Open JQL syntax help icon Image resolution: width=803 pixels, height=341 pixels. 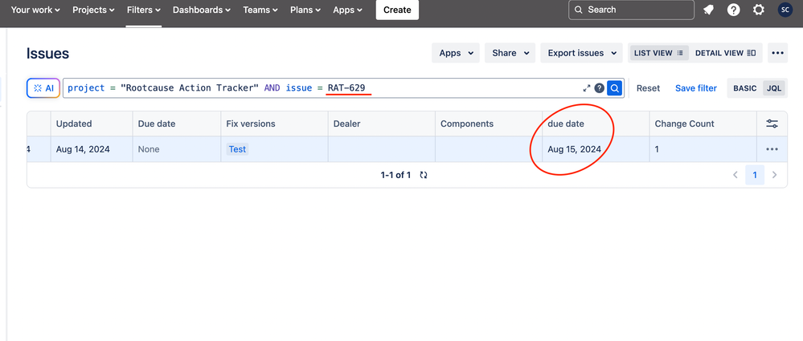click(x=599, y=88)
